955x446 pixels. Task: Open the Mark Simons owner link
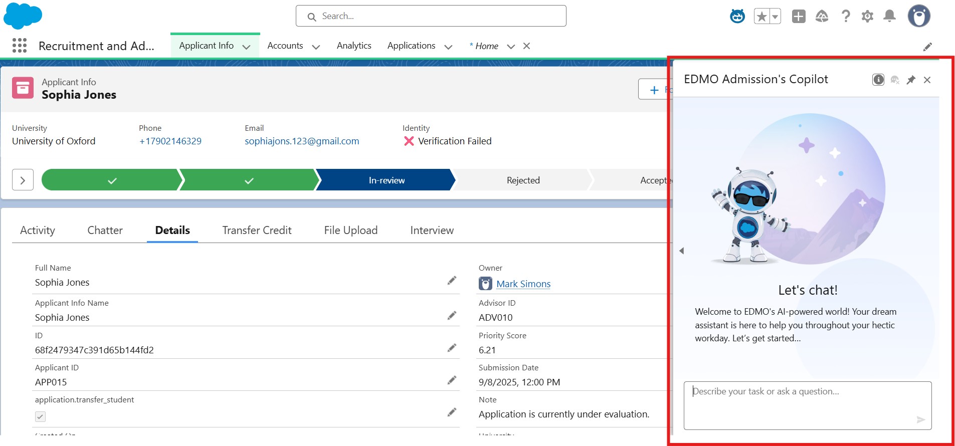pyautogui.click(x=523, y=284)
